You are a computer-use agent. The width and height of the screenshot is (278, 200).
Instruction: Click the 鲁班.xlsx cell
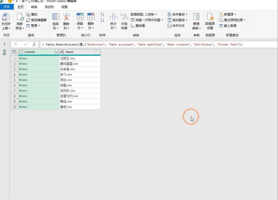(80, 107)
